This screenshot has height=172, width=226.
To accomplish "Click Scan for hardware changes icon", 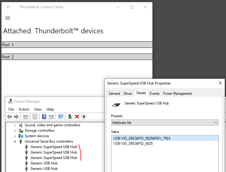I will (x=61, y=117).
